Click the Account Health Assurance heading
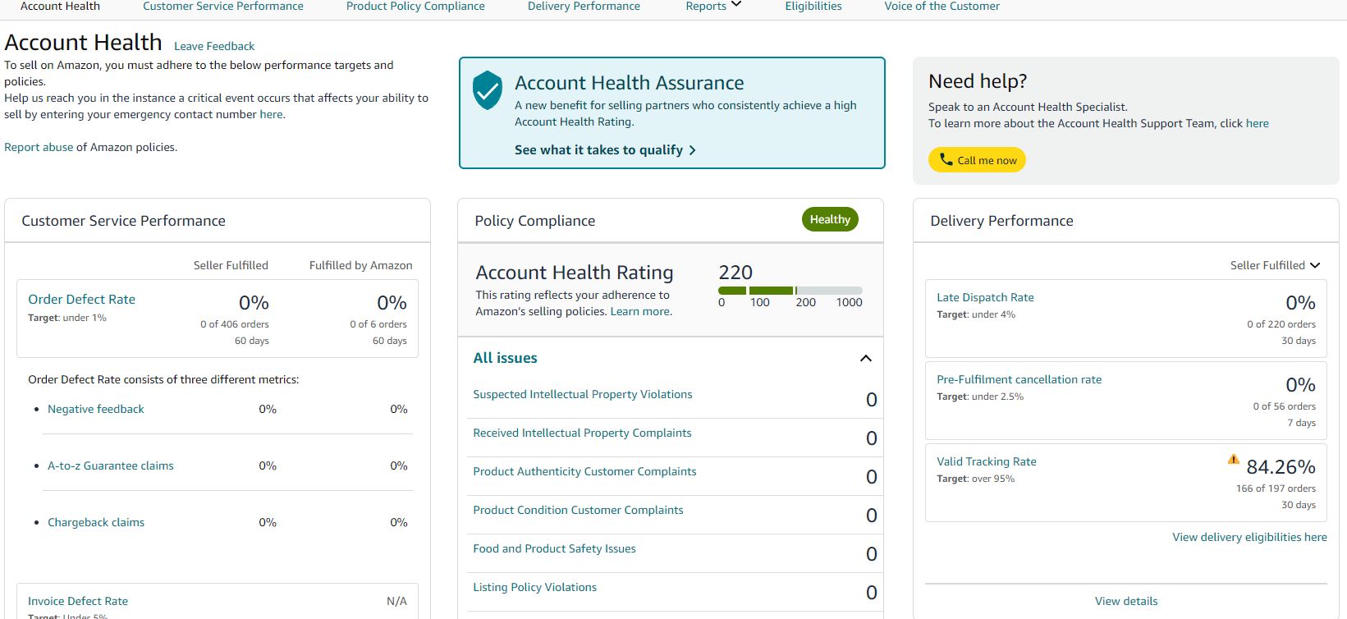The image size is (1347, 619). point(630,83)
